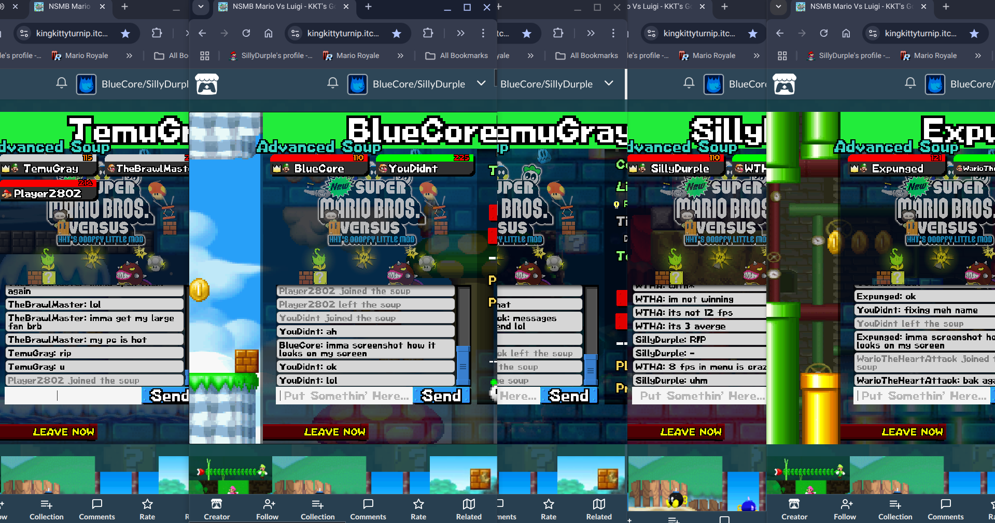
Task: Reload the page in the BlueCore window
Action: 246,33
